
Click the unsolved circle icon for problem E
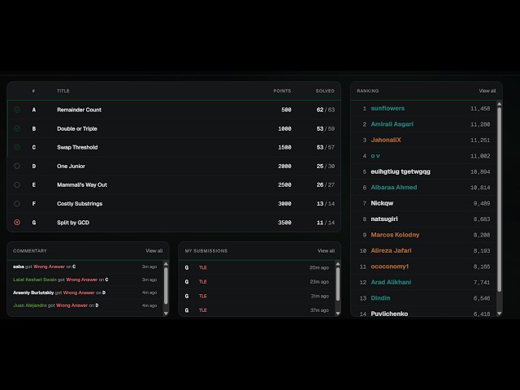pyautogui.click(x=17, y=184)
